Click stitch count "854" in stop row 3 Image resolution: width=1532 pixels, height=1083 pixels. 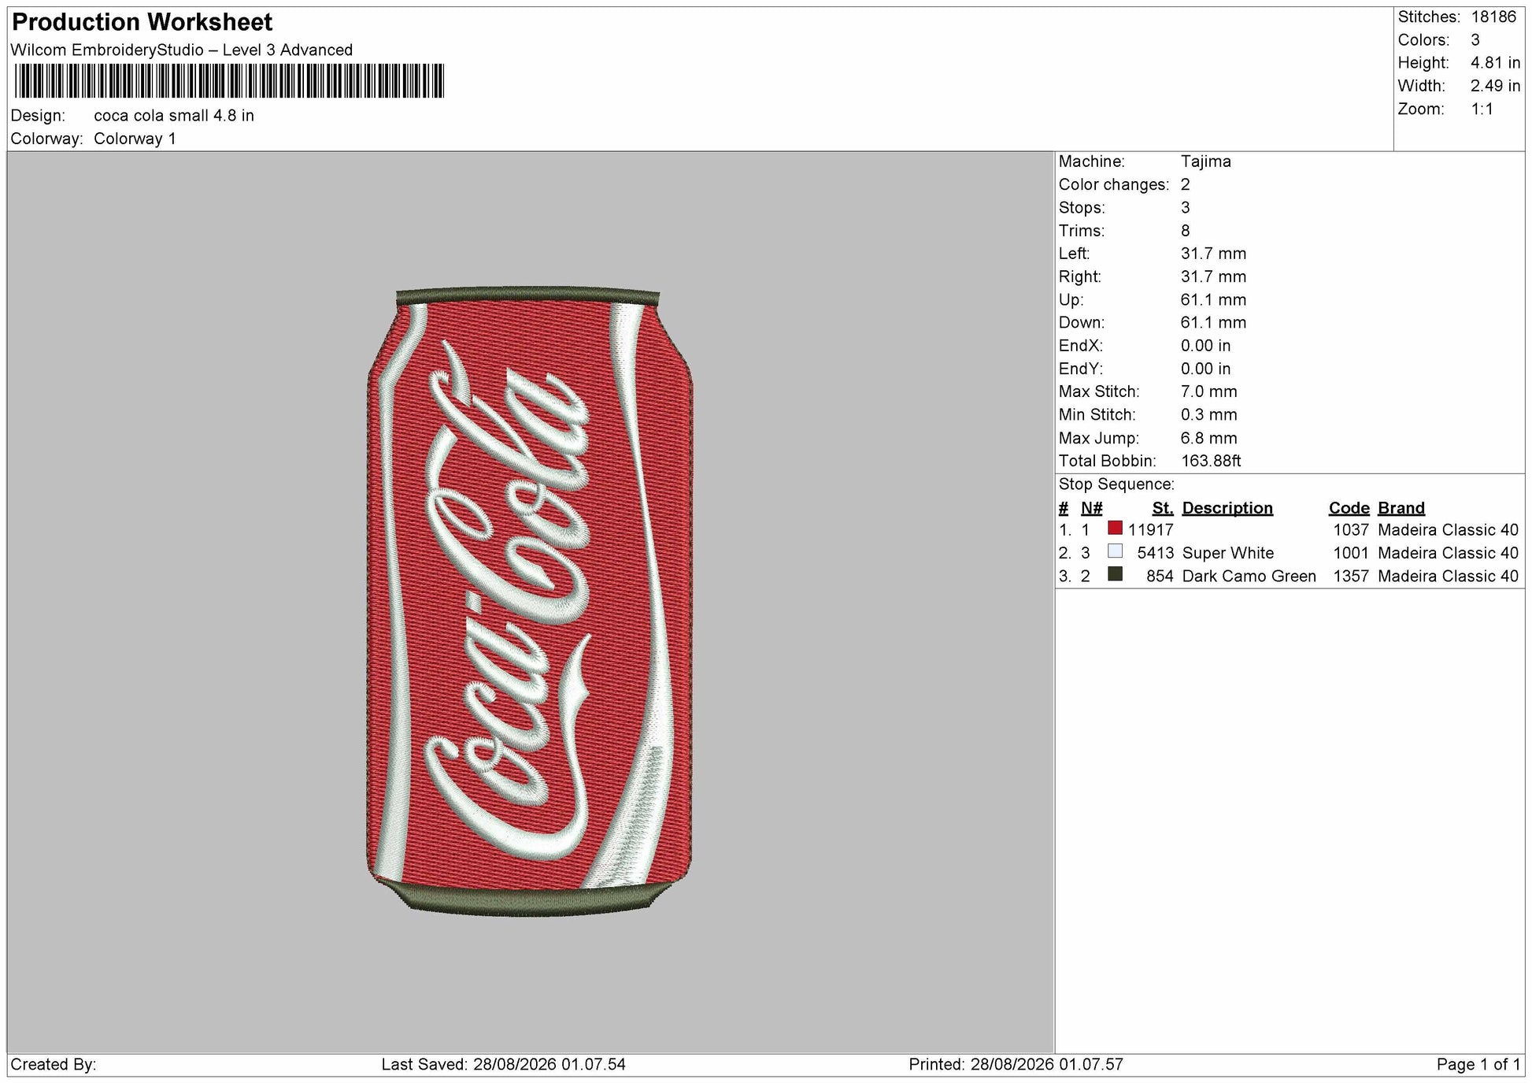tap(1160, 577)
